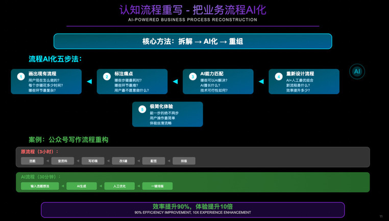Click the card title 画出现有流程
Screen dimensions: 389x221
(x=42, y=73)
